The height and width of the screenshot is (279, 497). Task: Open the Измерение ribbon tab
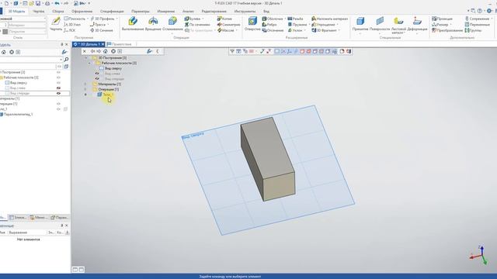click(x=165, y=11)
